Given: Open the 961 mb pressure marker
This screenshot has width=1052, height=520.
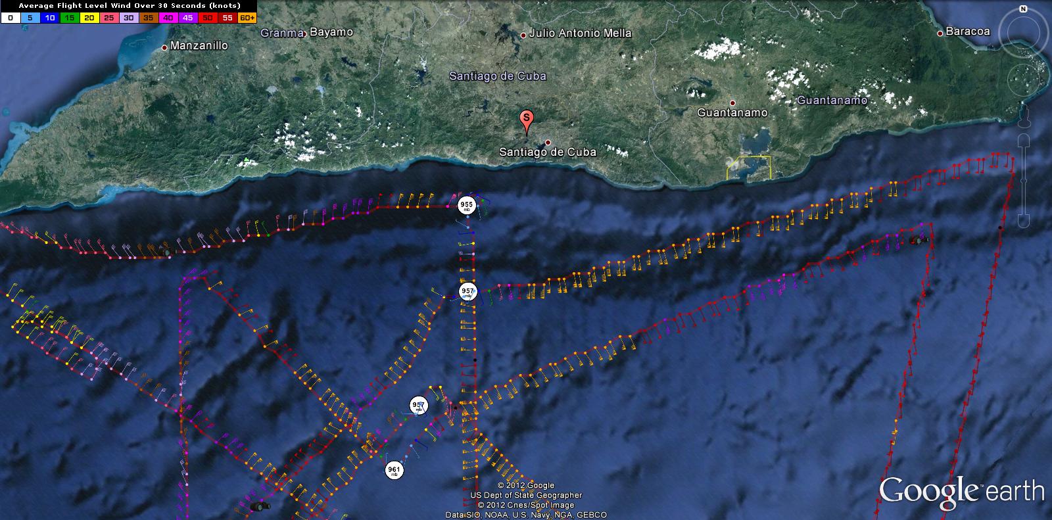Looking at the screenshot, I should tap(394, 470).
